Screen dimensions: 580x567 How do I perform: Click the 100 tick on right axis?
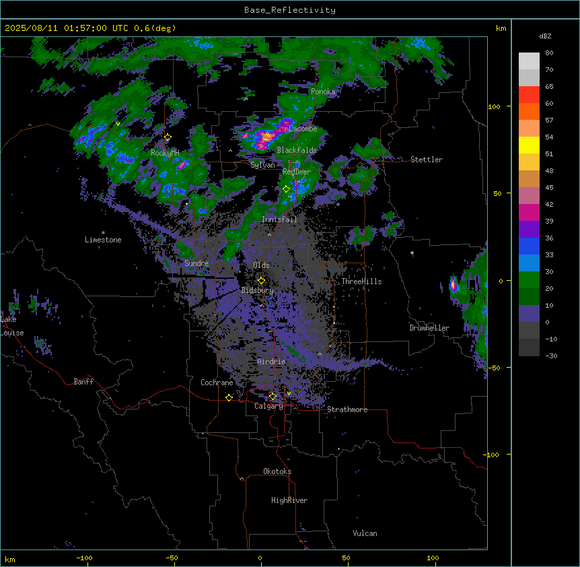coord(494,106)
